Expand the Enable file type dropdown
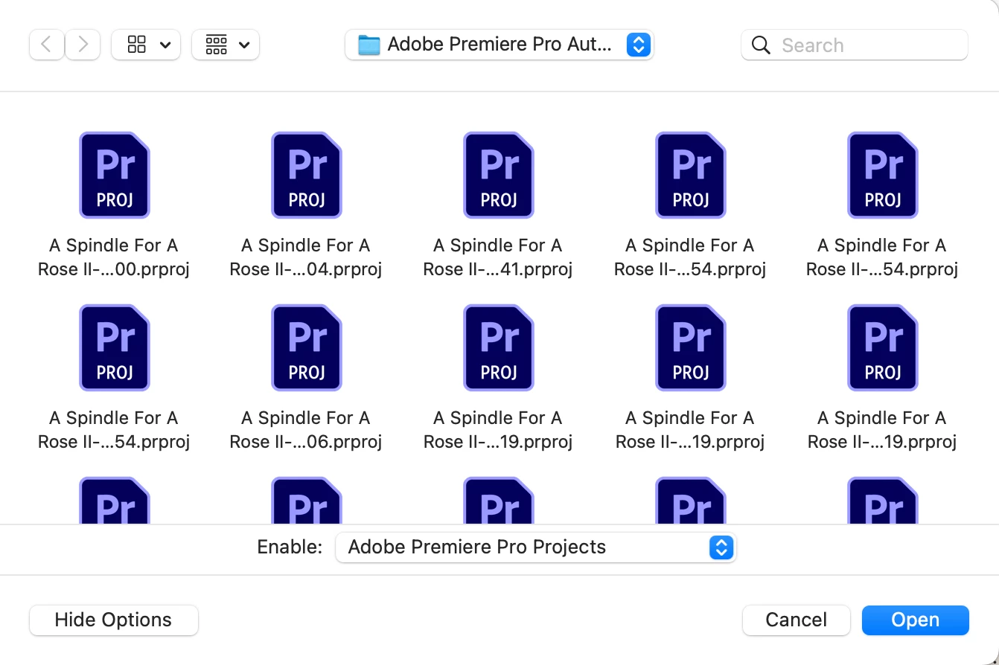The height and width of the screenshot is (665, 999). (x=535, y=547)
